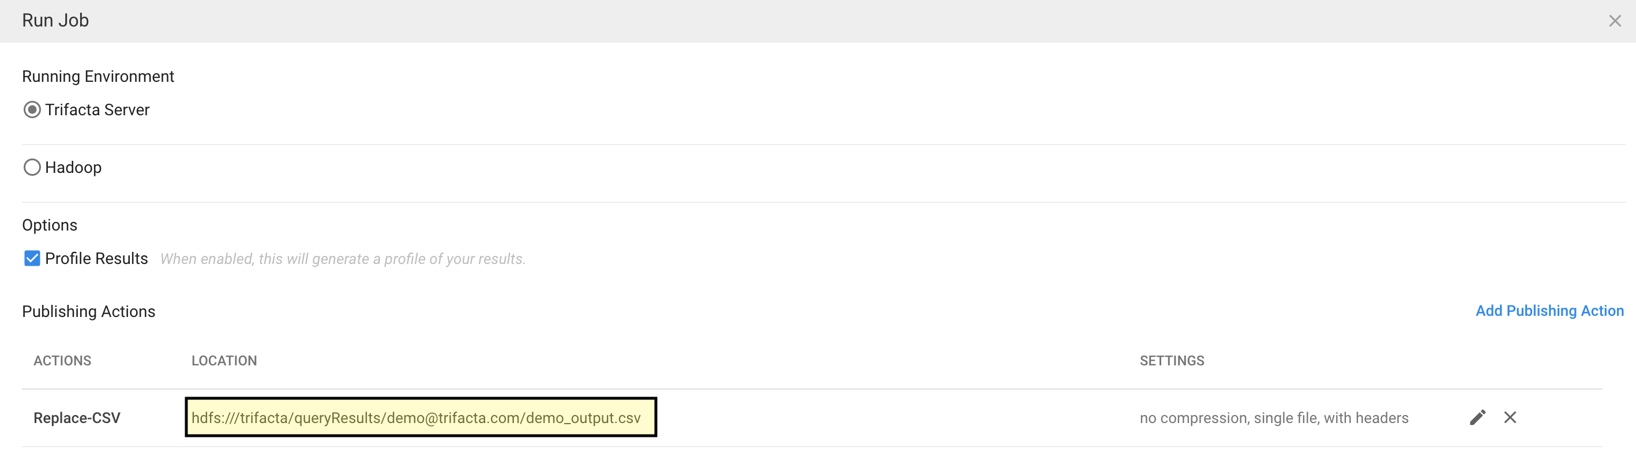This screenshot has width=1636, height=453.
Task: Click the Options section heading
Action: [50, 225]
